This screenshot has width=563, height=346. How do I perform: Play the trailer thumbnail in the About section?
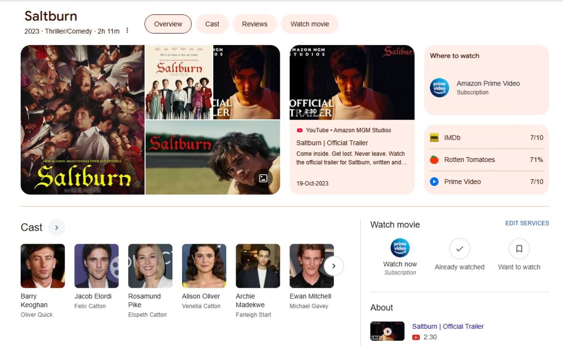tap(387, 331)
